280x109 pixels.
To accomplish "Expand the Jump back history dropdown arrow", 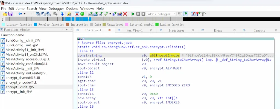I will pyautogui.click(x=25, y=14).
